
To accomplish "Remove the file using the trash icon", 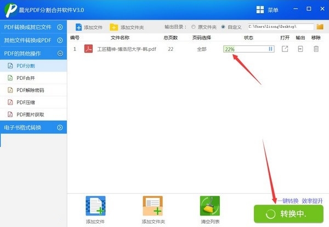I will click(x=316, y=49).
